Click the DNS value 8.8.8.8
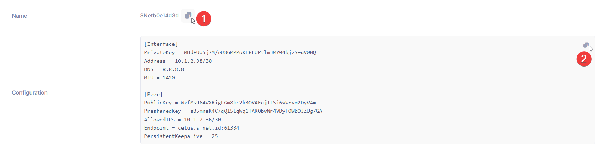The width and height of the screenshot is (600, 150). 173,69
